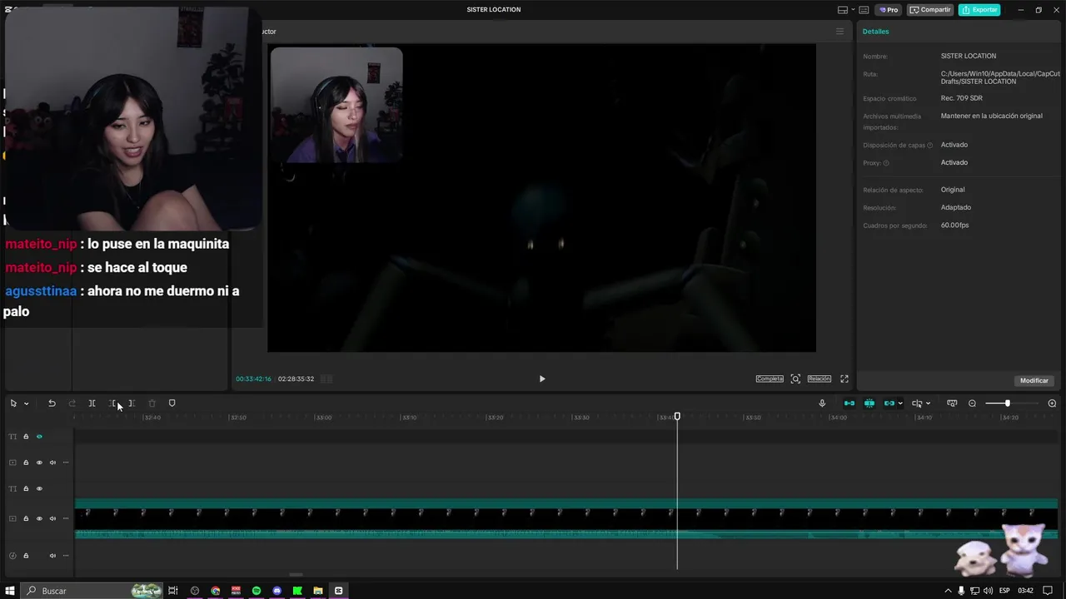Toggle clip linkage button
Viewport: 1066px width, 599px height.
[889, 403]
